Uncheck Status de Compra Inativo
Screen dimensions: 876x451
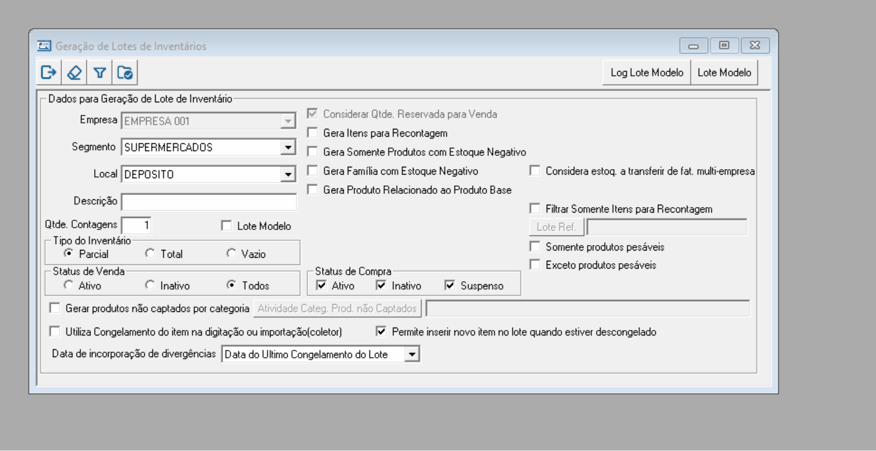point(380,285)
